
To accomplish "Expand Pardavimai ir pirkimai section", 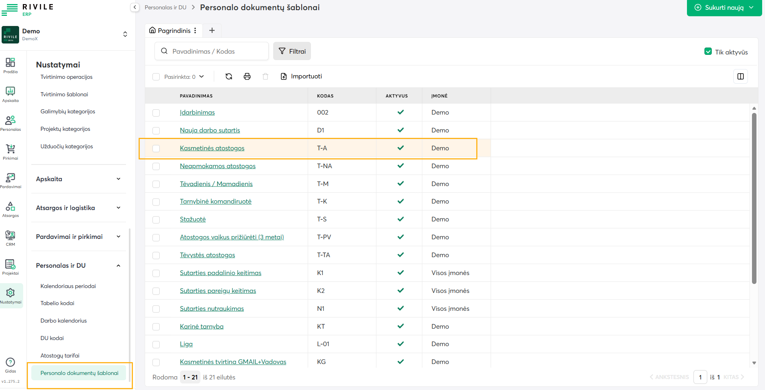I will coord(79,236).
